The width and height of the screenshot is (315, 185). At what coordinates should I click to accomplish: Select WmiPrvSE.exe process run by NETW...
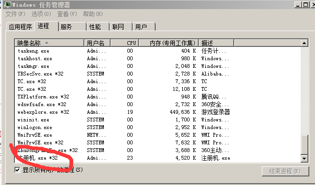click(x=157, y=135)
